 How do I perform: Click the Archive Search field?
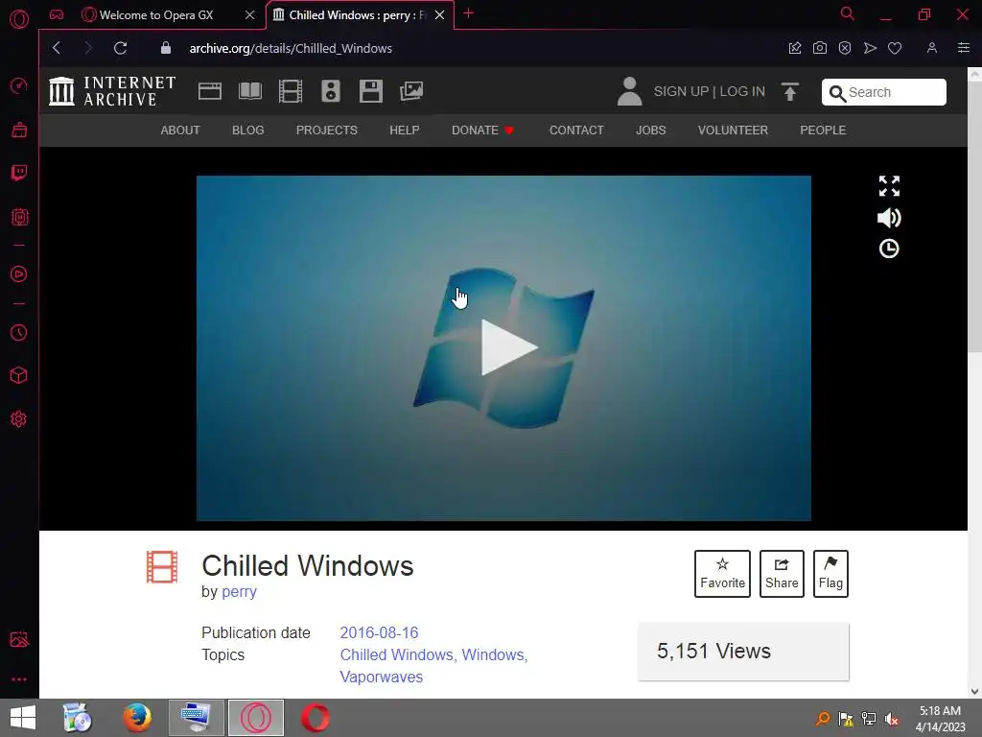pos(883,92)
